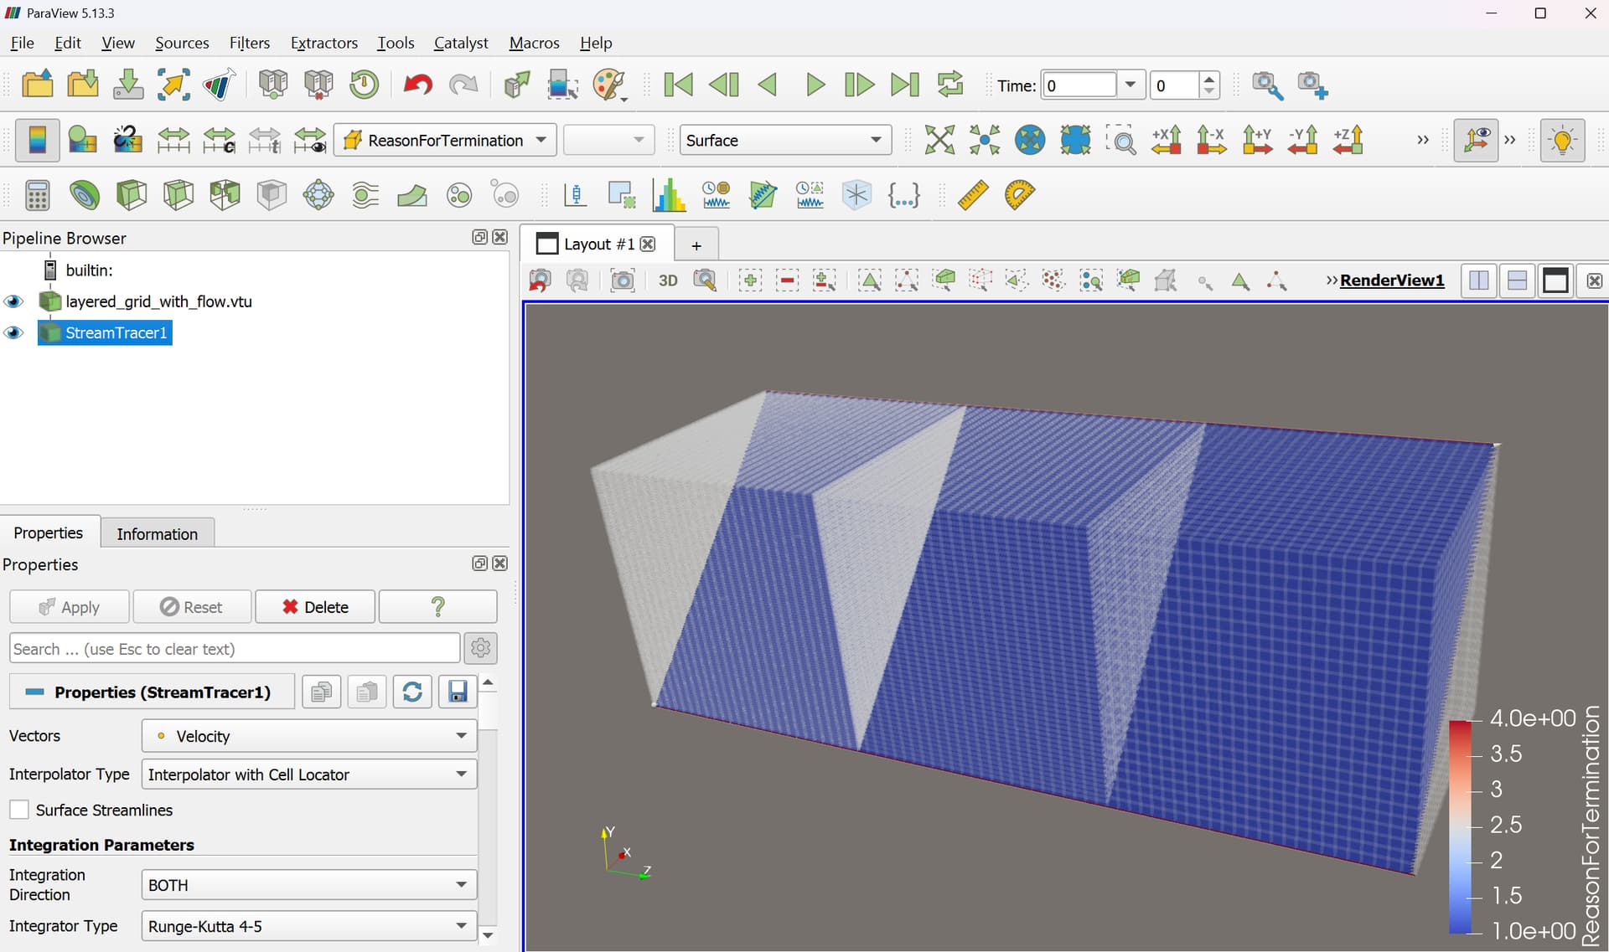Apply the Histogram filter icon

coord(669,195)
